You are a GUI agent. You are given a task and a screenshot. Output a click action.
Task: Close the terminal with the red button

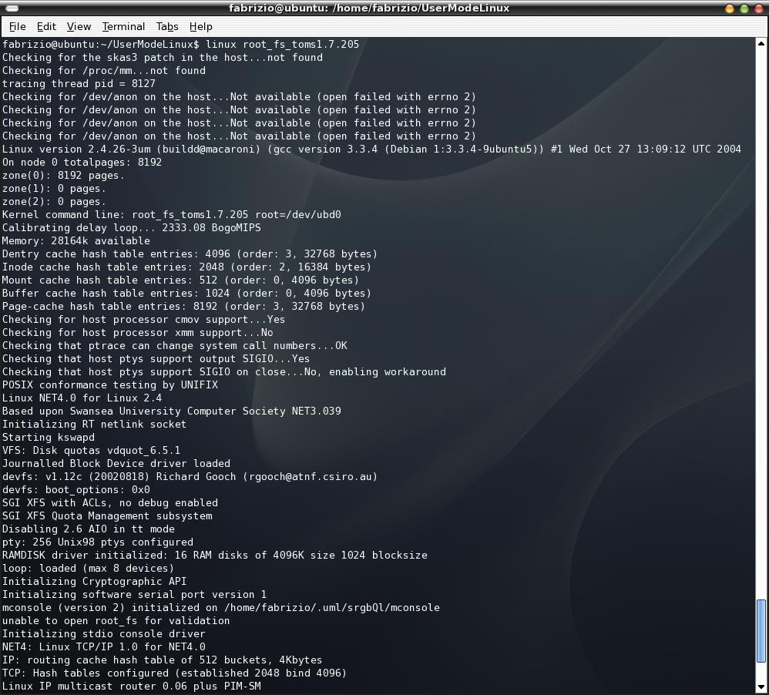[759, 8]
